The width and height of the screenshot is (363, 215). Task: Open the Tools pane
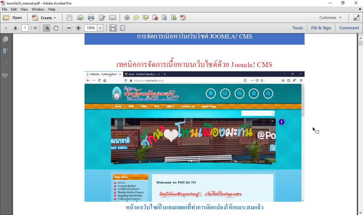click(297, 28)
